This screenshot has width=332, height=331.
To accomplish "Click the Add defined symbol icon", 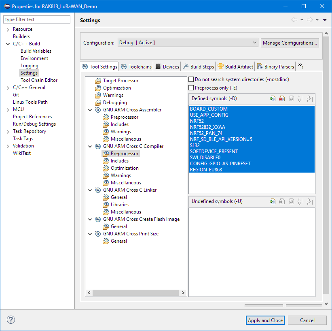I will [x=273, y=98].
